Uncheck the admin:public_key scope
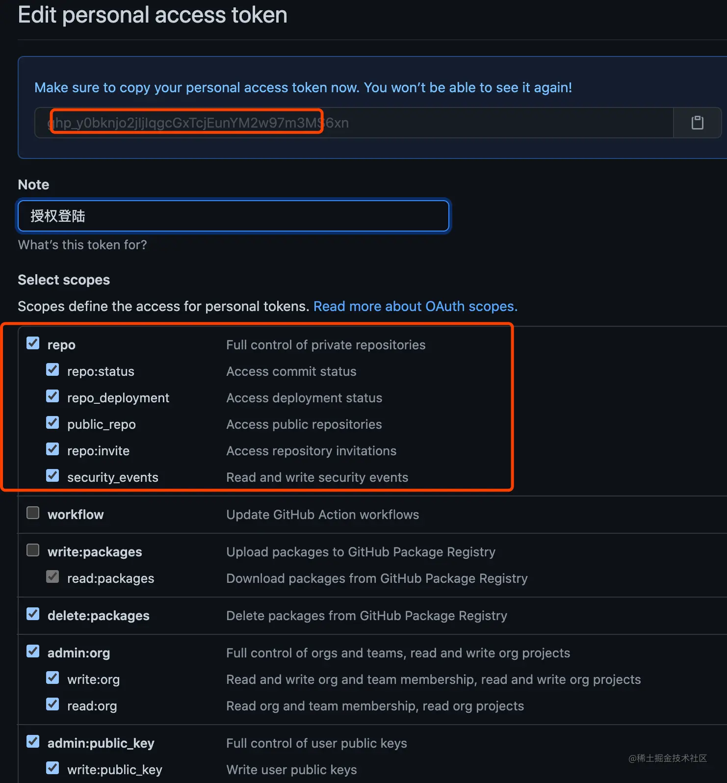The image size is (727, 783). coord(33,741)
